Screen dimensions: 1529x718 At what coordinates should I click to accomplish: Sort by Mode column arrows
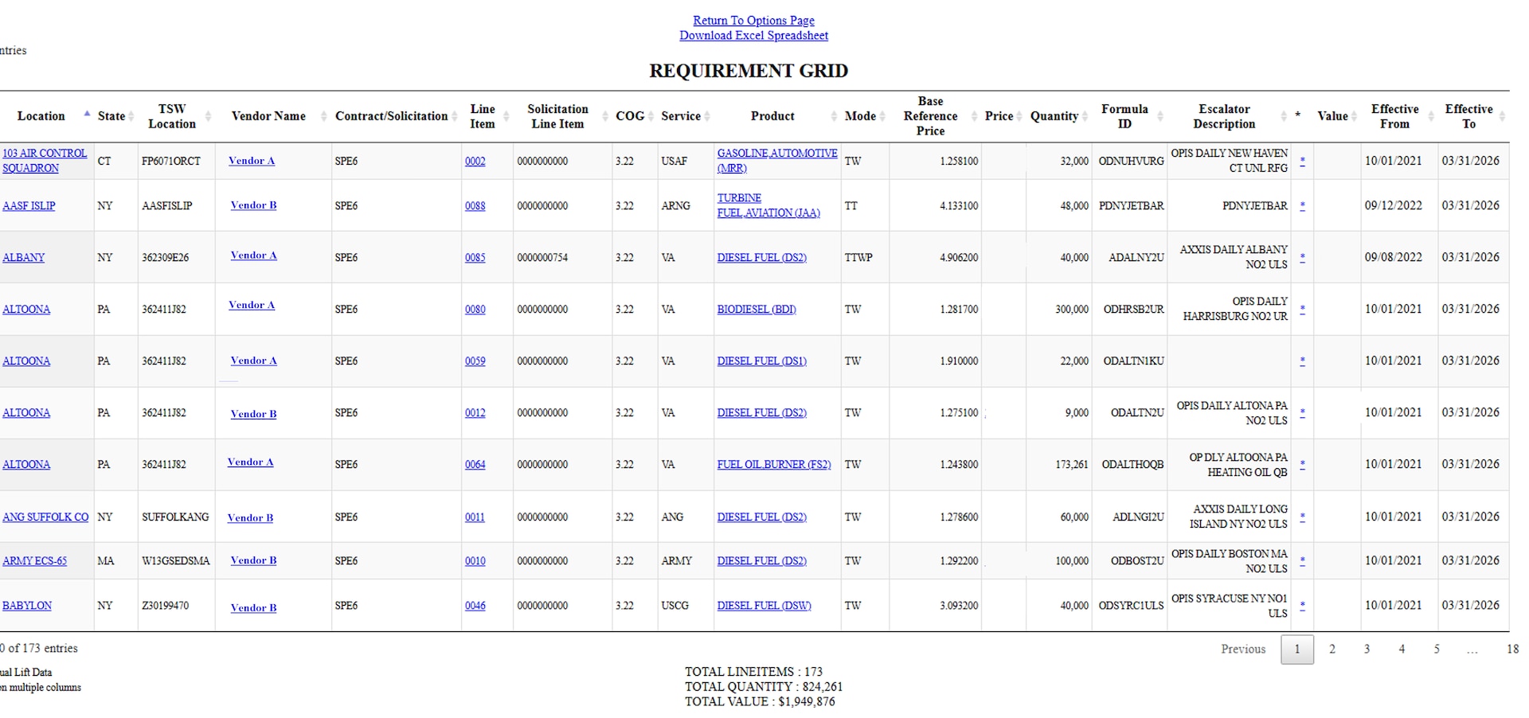pyautogui.click(x=882, y=116)
